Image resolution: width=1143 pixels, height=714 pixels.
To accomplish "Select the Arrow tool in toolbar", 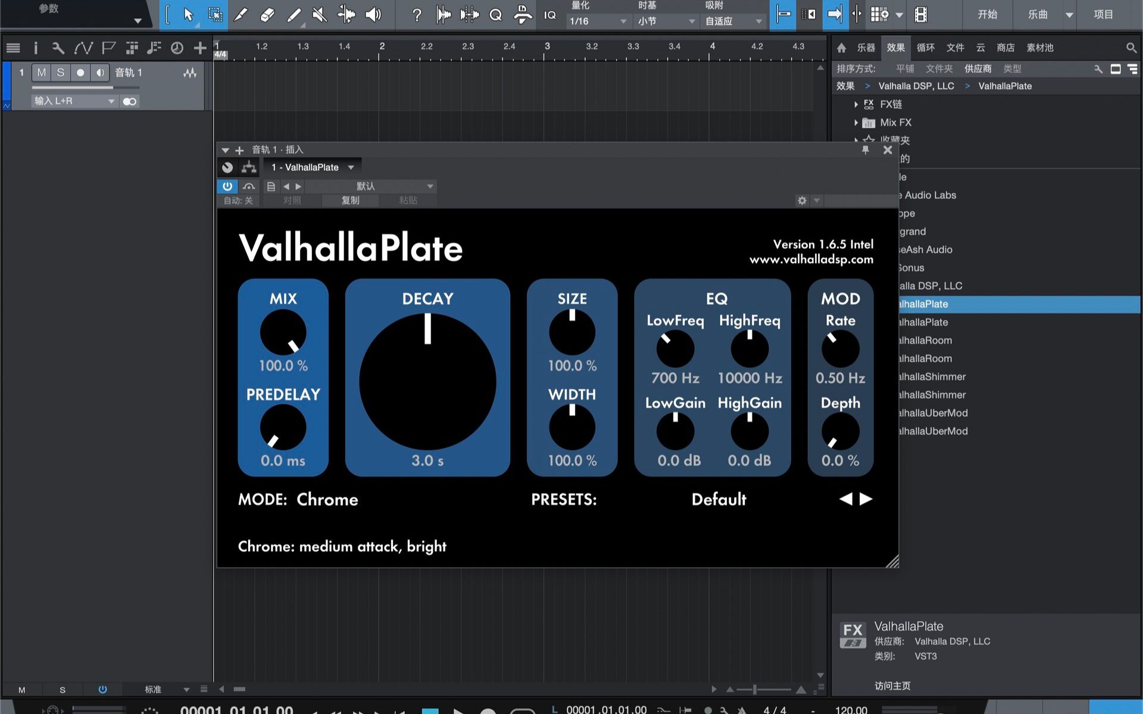I will click(188, 14).
